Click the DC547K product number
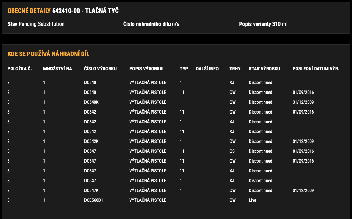Viewport: 352px width, 219px height. [x=91, y=191]
